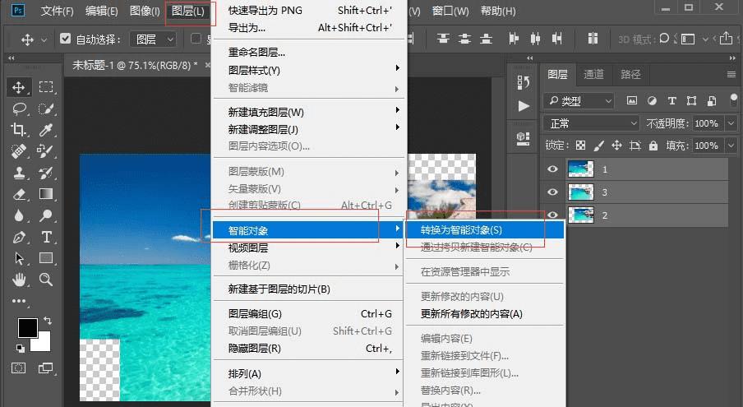
Task: Hide layer 2 with its eye icon
Action: tap(552, 215)
